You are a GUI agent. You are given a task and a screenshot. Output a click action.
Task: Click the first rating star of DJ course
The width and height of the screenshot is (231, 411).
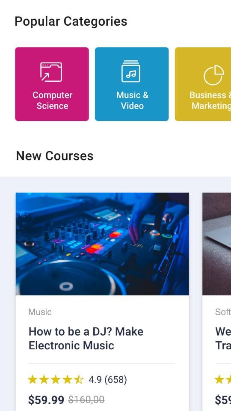tap(33, 379)
